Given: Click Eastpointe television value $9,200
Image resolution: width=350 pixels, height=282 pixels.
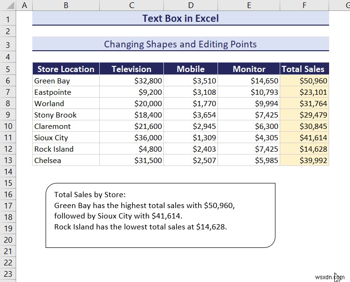Looking at the screenshot, I should pyautogui.click(x=132, y=92).
